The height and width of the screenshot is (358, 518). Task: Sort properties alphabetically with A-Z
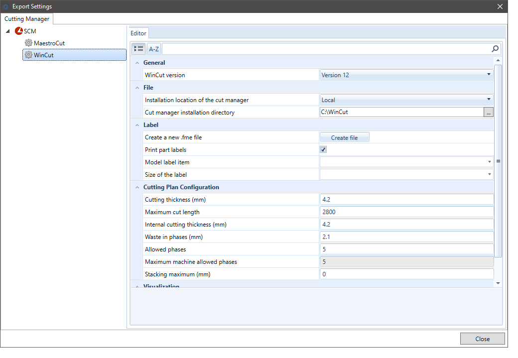tap(154, 49)
